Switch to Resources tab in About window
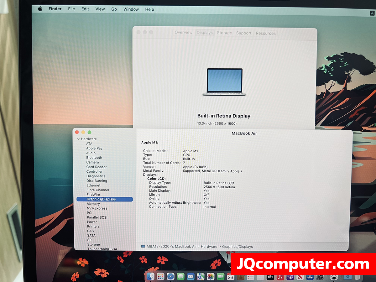This screenshot has height=282, width=376. tap(266, 33)
